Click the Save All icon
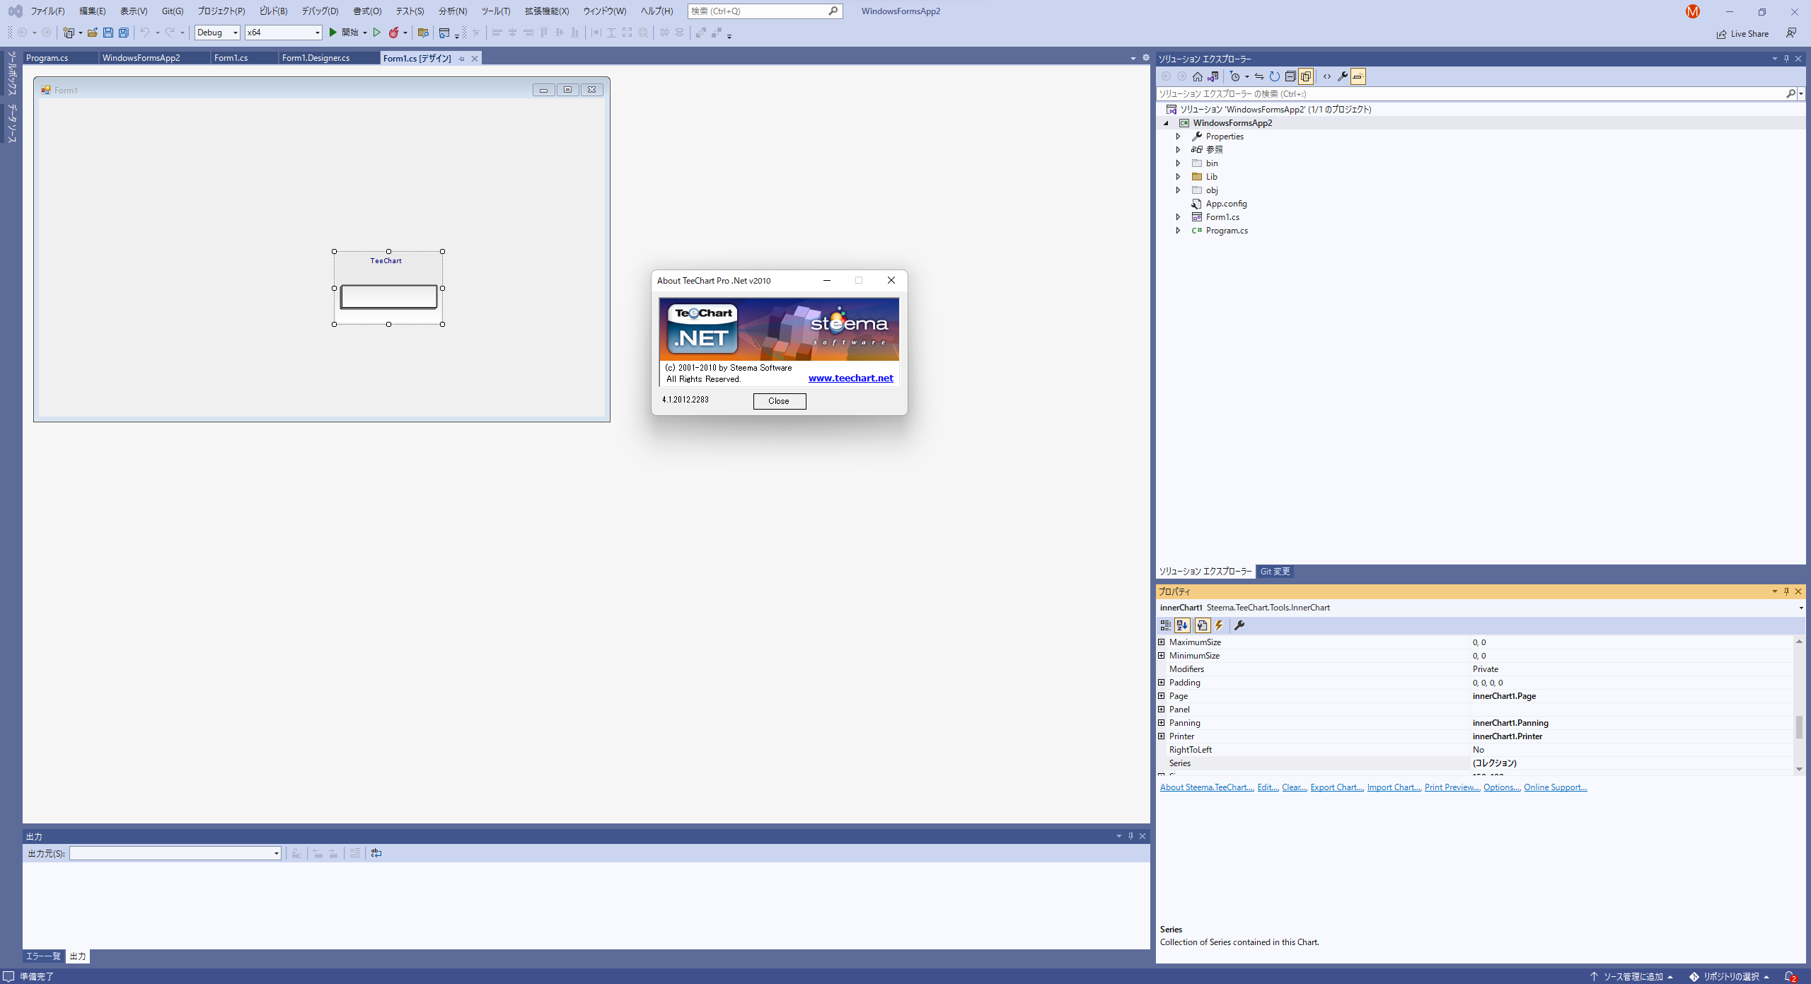Viewport: 1811px width, 984px height. 123,33
